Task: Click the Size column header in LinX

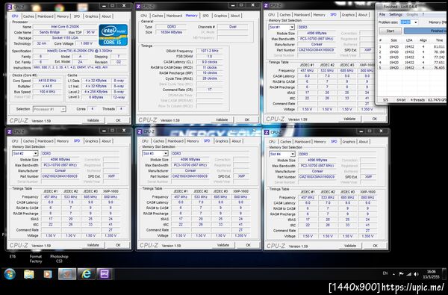Action: pyautogui.click(x=393, y=40)
